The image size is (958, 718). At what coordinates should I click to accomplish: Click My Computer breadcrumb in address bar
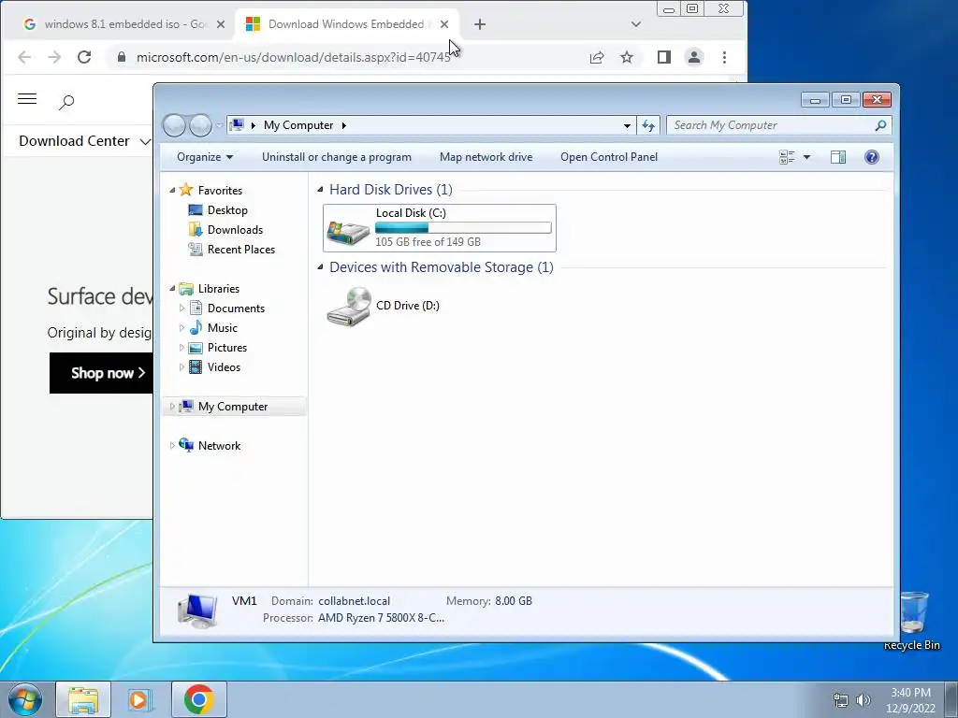(298, 125)
